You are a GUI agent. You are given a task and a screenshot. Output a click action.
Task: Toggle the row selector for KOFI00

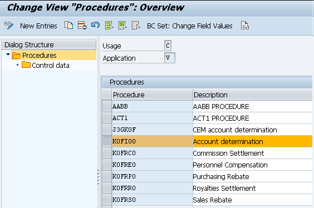tap(107, 141)
